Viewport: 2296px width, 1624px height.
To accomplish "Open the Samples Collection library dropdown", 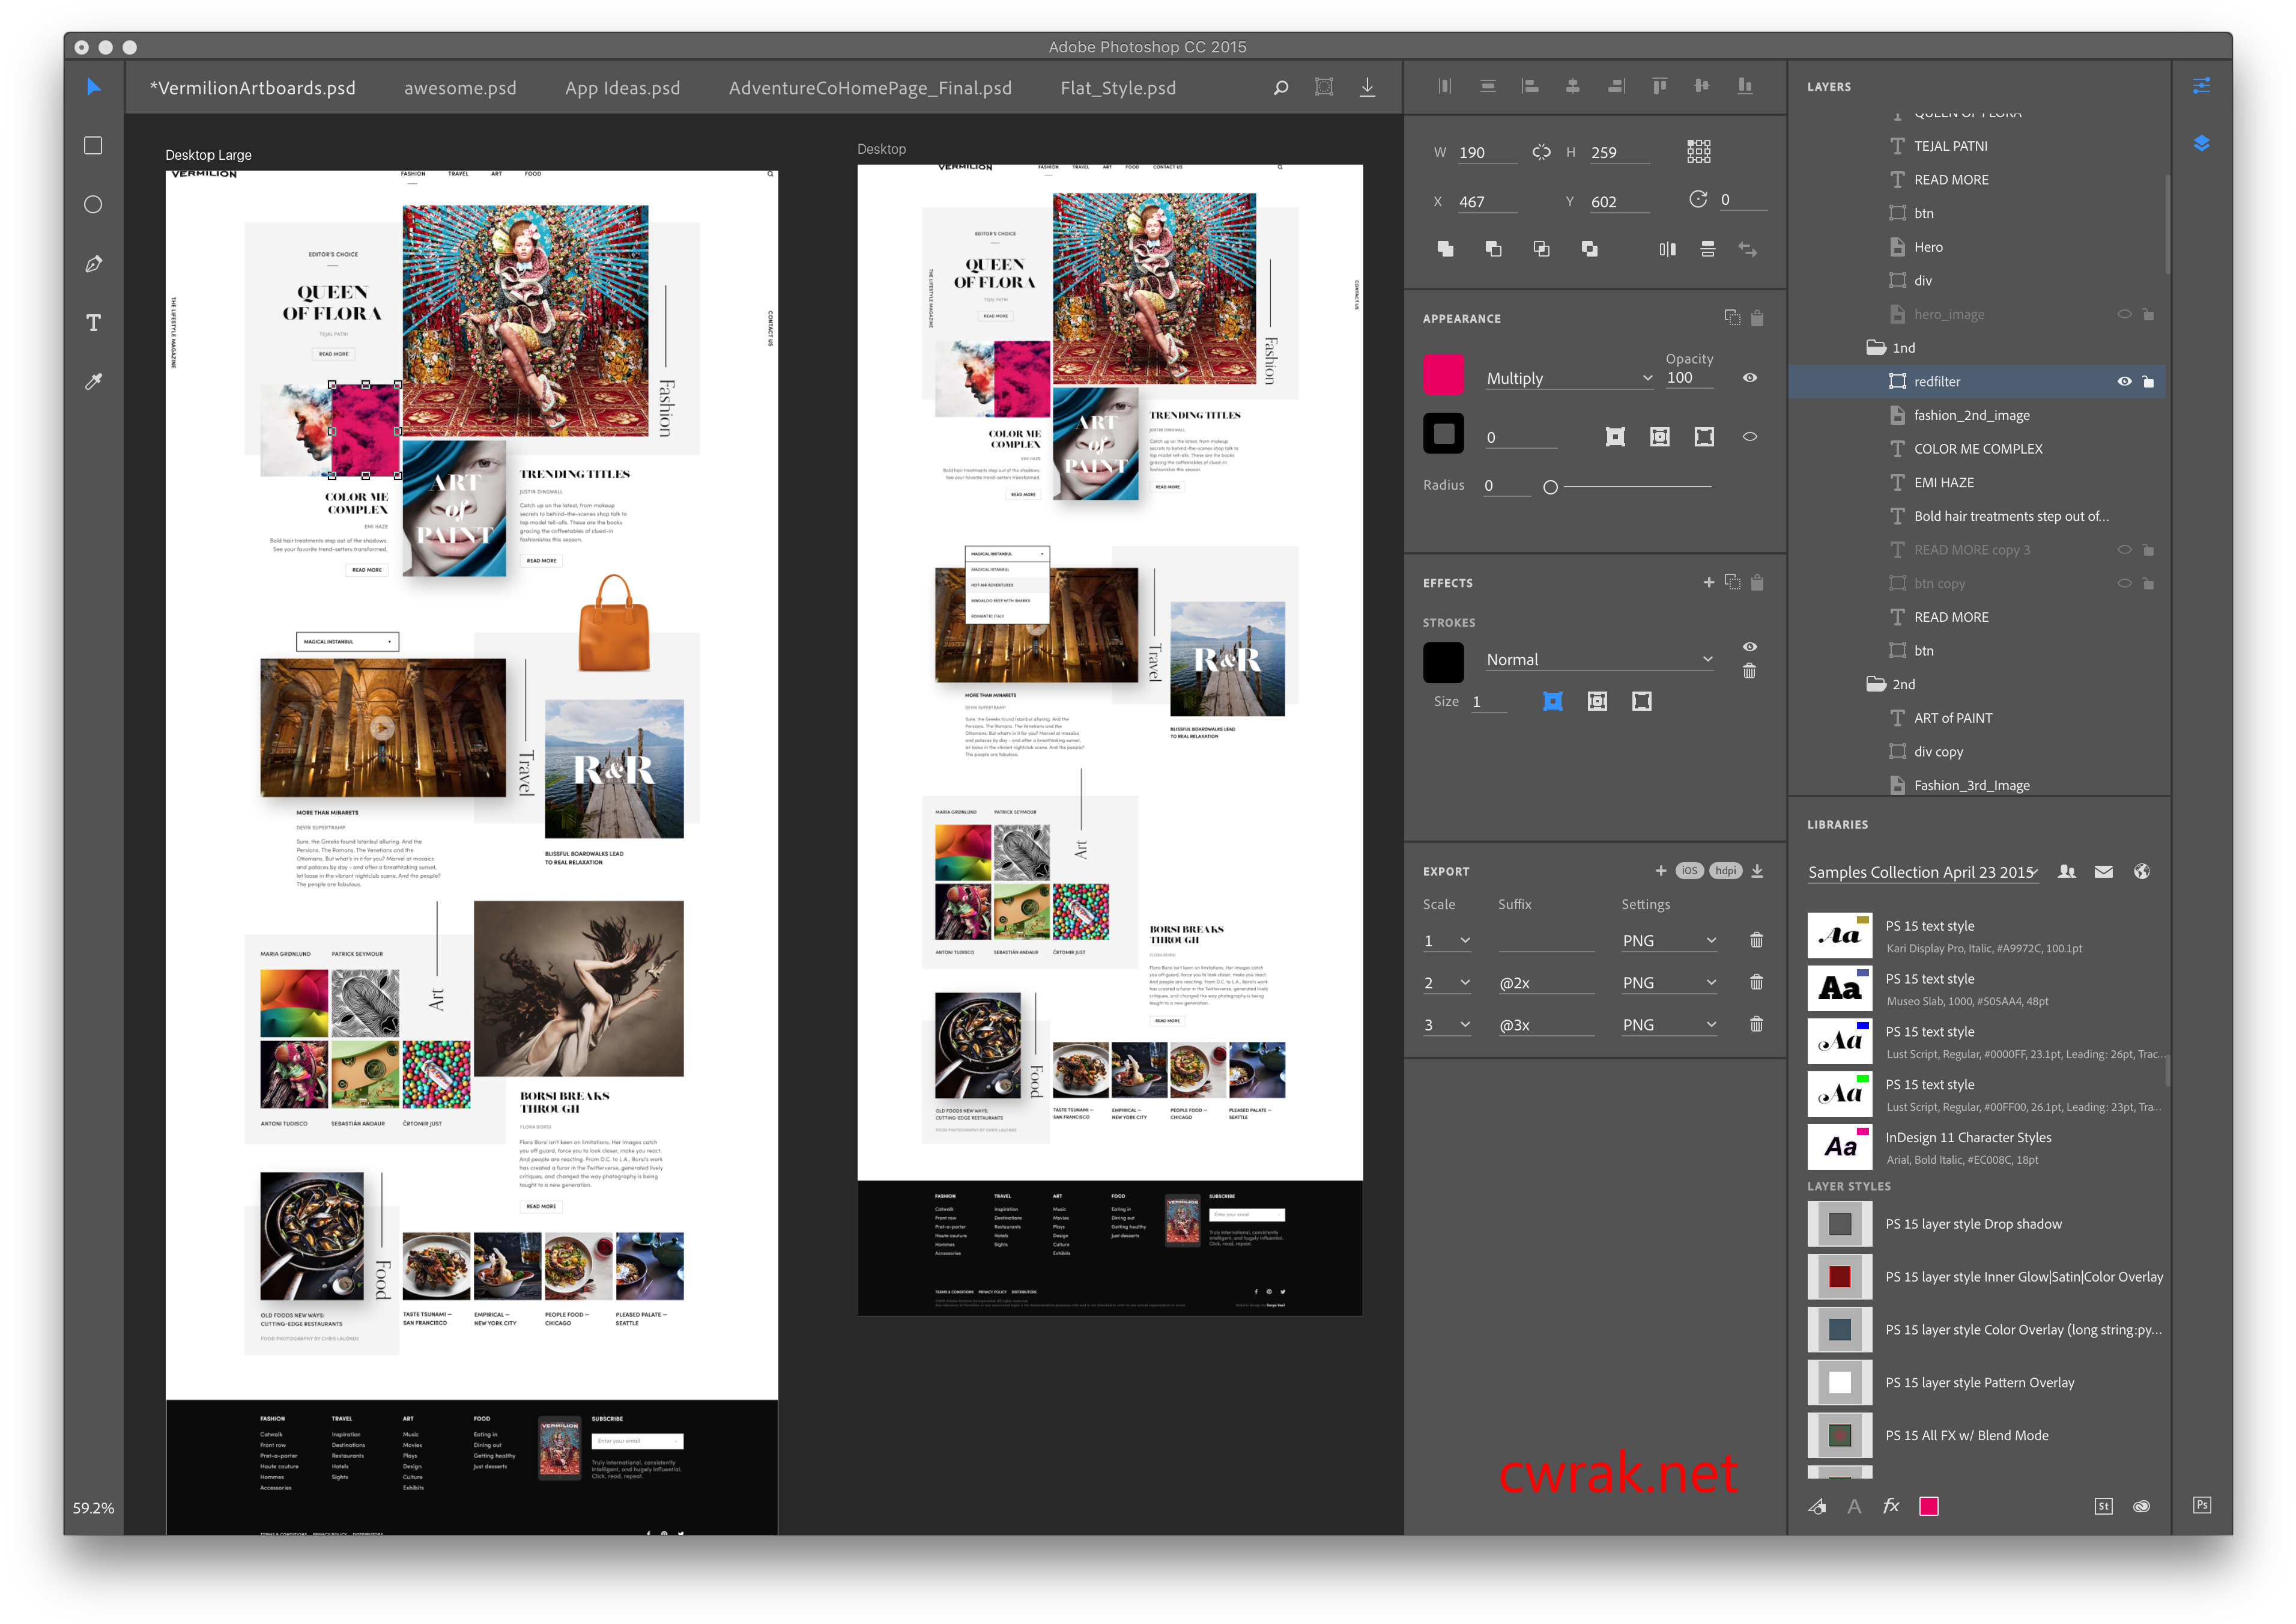I will coord(1921,872).
